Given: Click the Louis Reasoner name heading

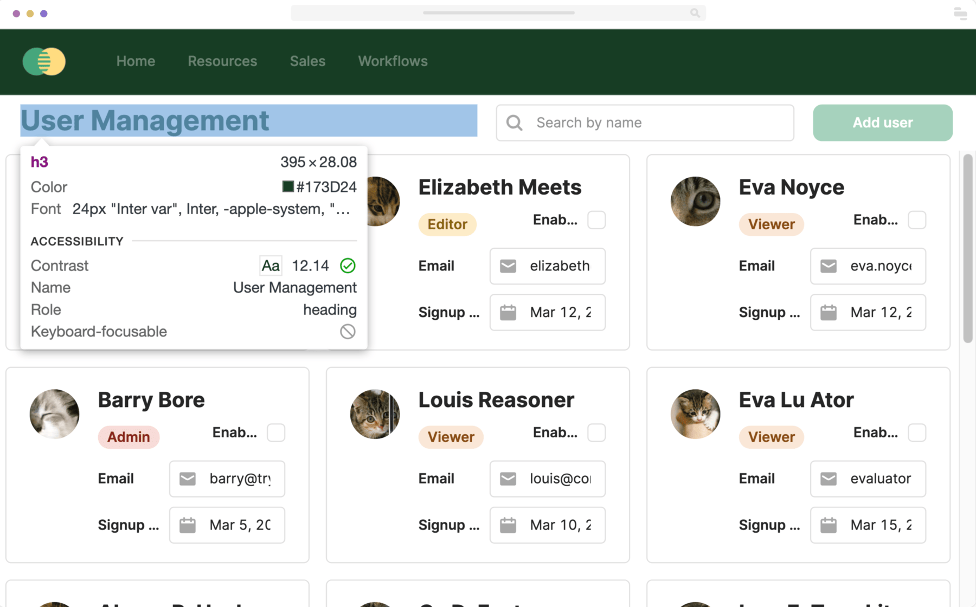Looking at the screenshot, I should [496, 400].
